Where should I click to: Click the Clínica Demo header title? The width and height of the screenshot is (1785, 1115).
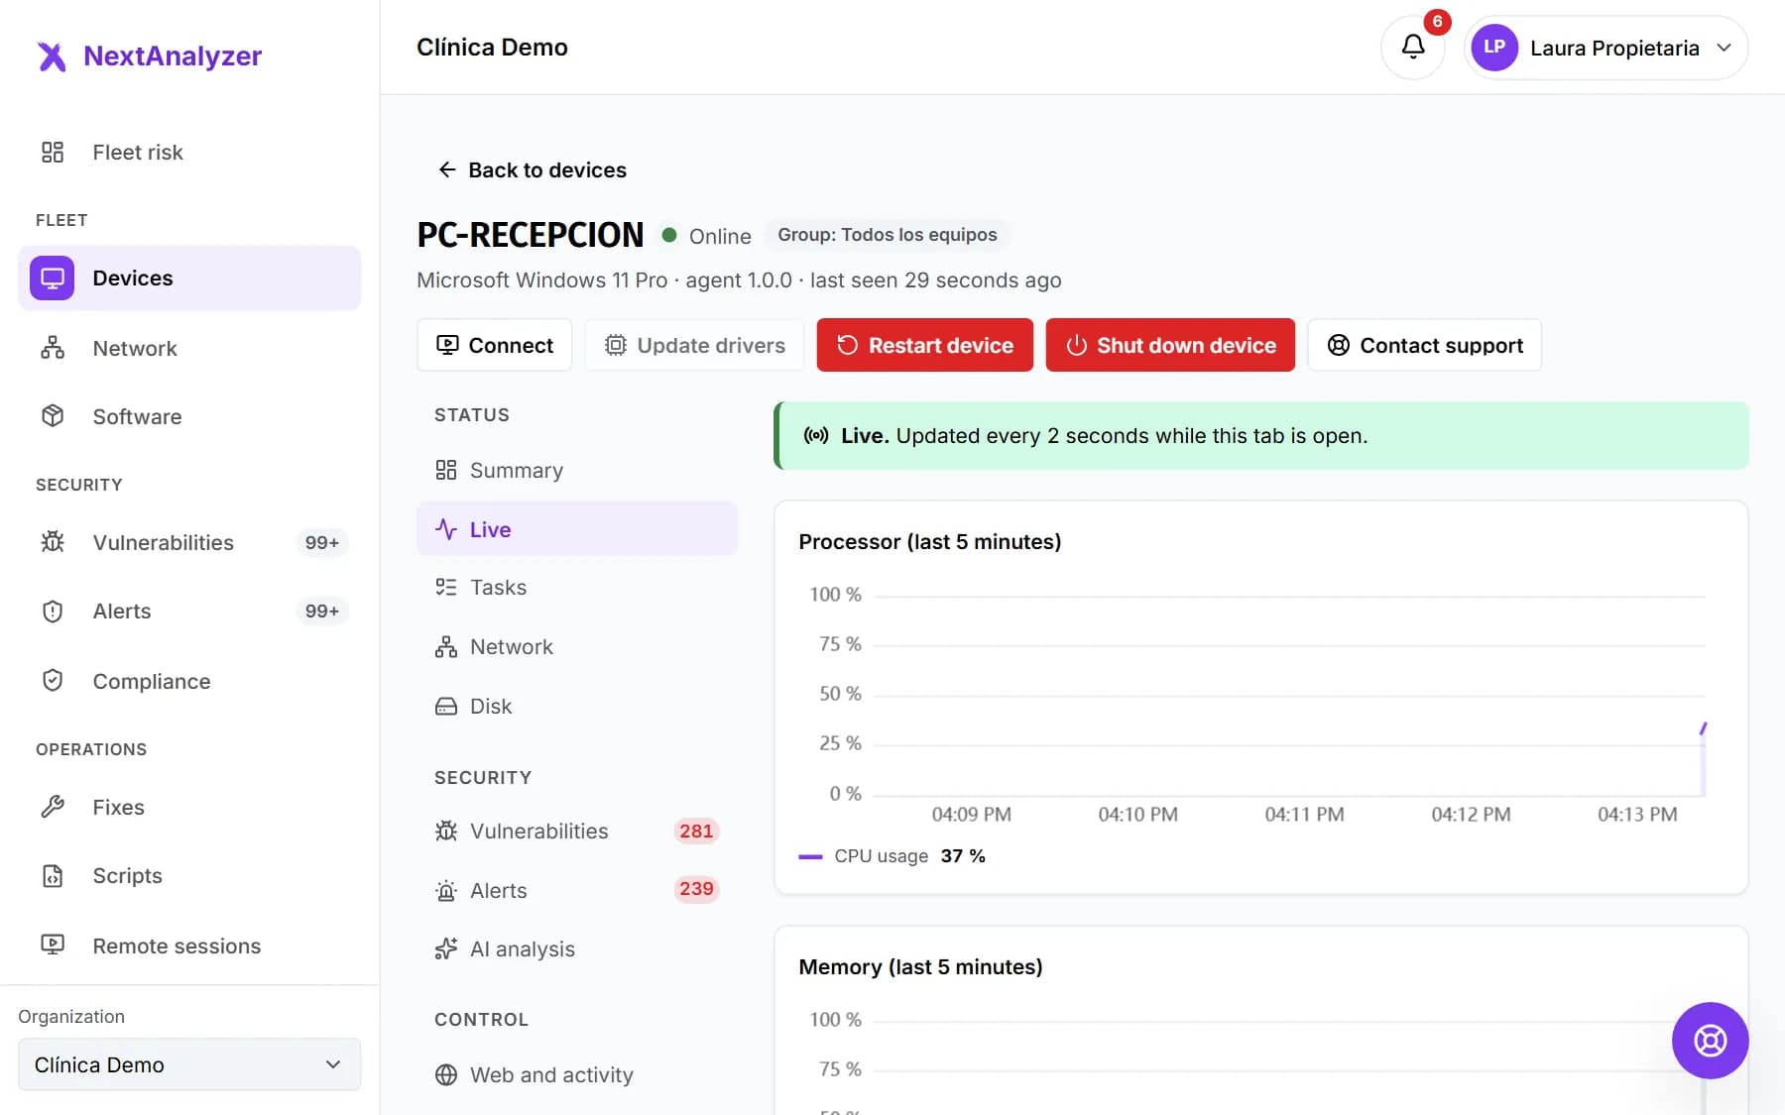point(492,48)
